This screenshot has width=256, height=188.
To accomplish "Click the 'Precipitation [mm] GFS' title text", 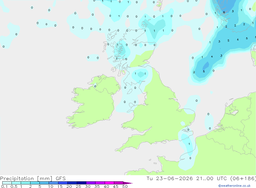I will click(33, 178).
